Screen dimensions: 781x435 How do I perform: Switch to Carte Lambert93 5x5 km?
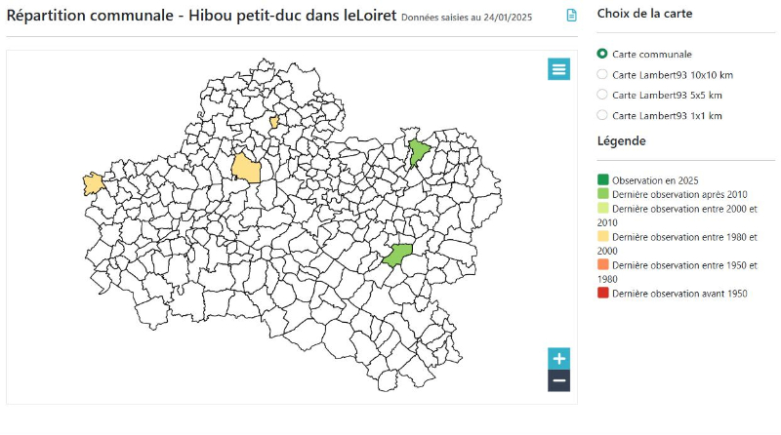coord(602,95)
